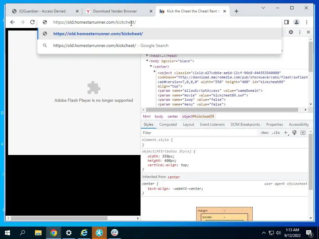Click the page horizontal scrollbar thumb
Image resolution: width=319 pixels, height=239 pixels.
click(x=59, y=218)
